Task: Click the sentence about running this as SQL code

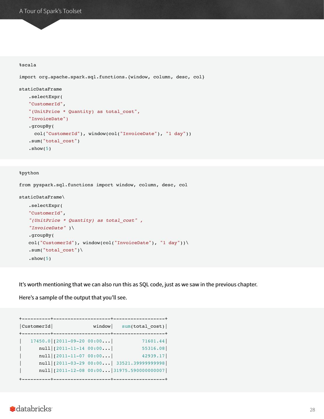Action: pos(138,284)
